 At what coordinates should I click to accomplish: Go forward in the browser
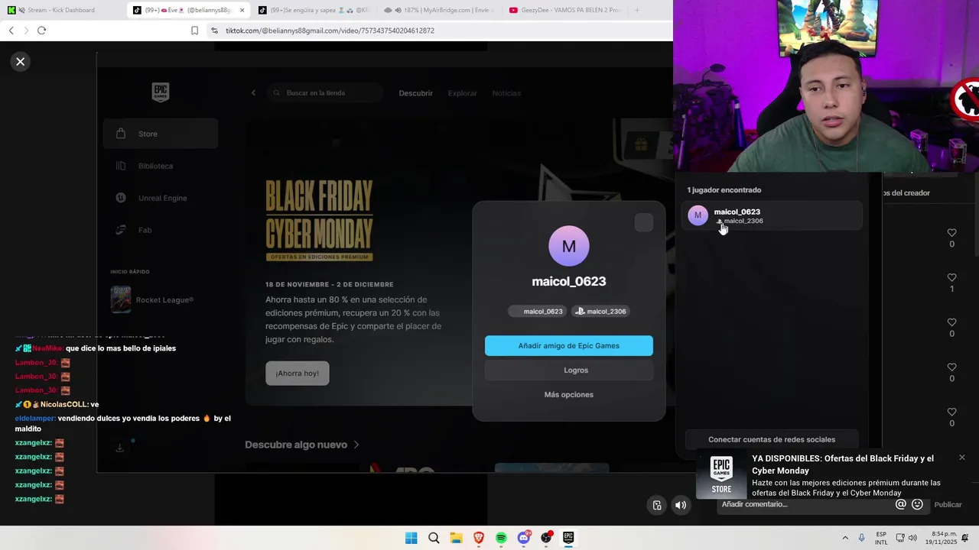click(x=26, y=31)
